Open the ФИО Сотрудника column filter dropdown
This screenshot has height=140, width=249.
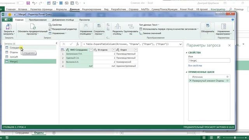[x=91, y=50]
